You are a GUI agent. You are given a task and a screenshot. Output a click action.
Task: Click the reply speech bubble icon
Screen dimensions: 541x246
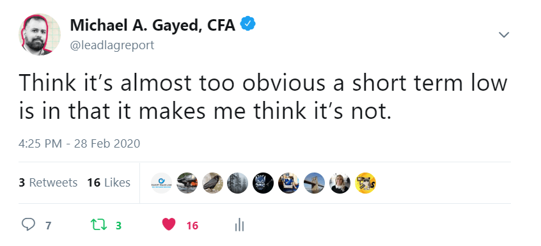tap(28, 225)
